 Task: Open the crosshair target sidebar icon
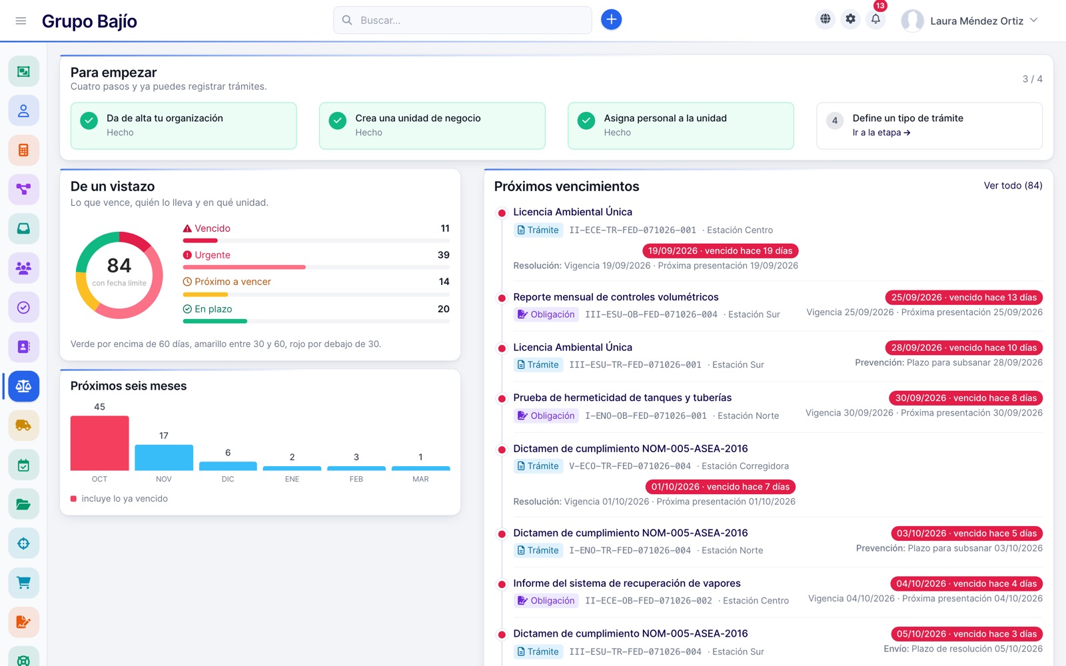point(23,543)
